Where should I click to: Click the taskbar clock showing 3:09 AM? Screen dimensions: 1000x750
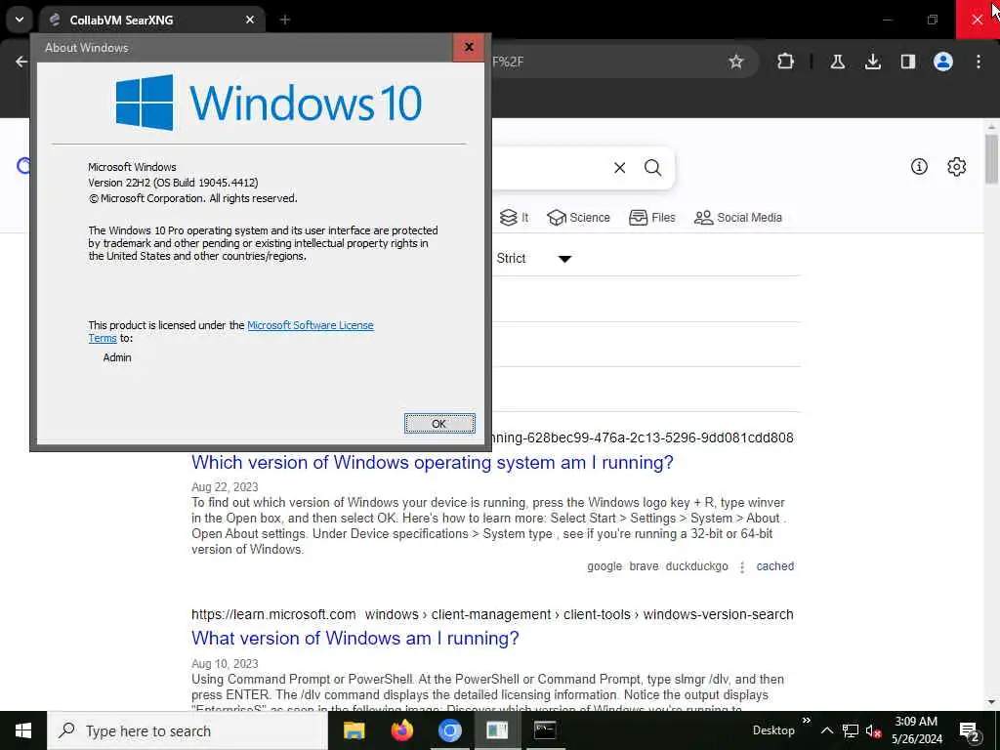click(x=916, y=730)
